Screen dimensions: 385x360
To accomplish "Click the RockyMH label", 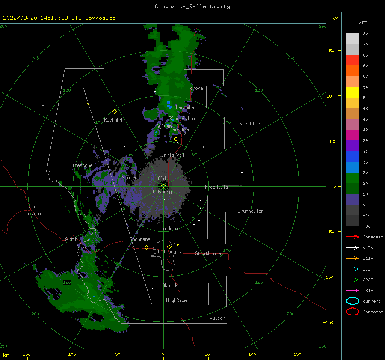I will pos(113,120).
